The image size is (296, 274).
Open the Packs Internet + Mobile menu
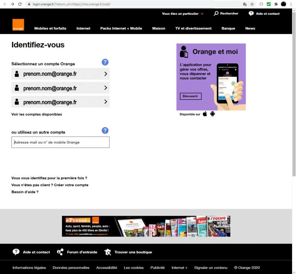121,29
